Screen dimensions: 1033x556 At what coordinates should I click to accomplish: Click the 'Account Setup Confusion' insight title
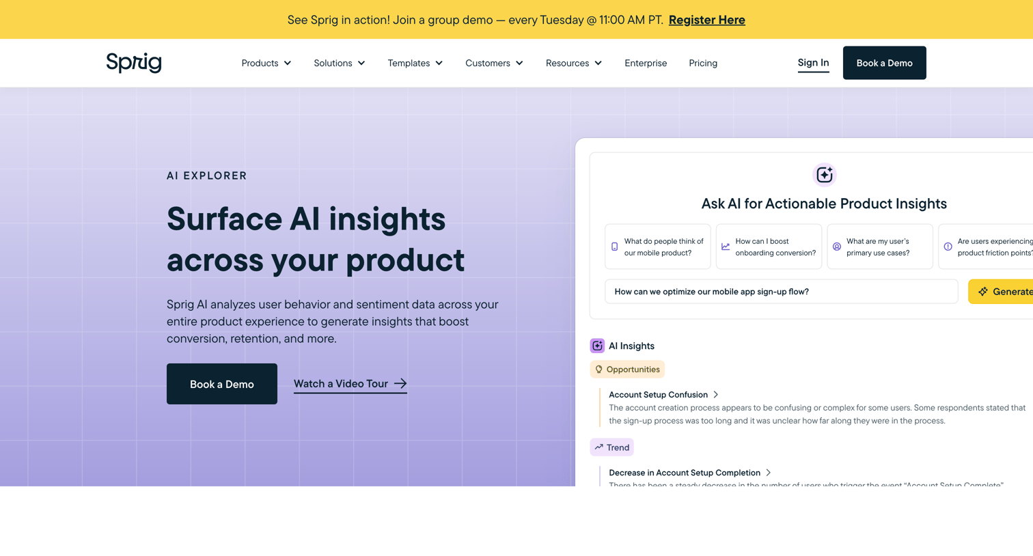(658, 395)
